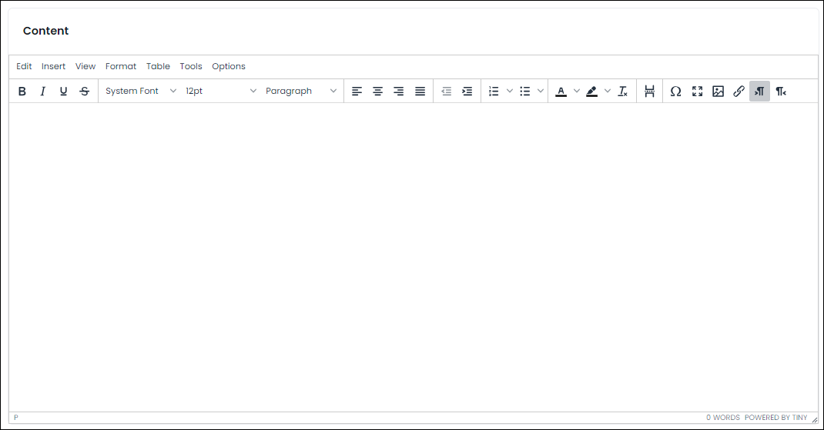Screen dimensions: 824x430
Task: Click the Powered by Tiny link
Action: [775, 418]
